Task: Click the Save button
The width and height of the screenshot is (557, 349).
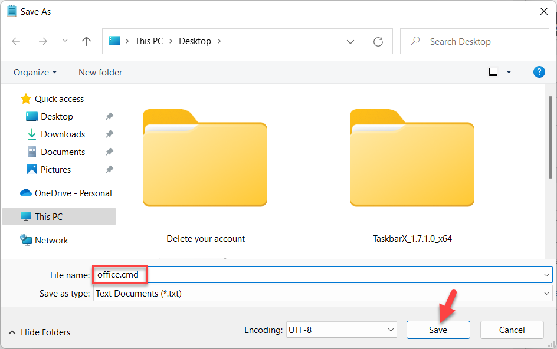Action: click(438, 330)
